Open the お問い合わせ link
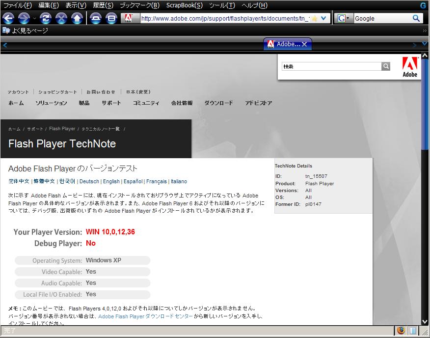 point(101,92)
